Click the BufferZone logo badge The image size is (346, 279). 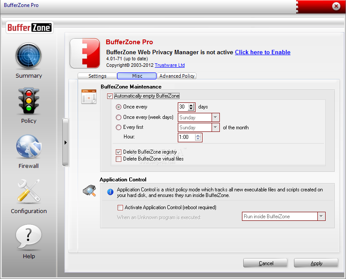(x=29, y=28)
